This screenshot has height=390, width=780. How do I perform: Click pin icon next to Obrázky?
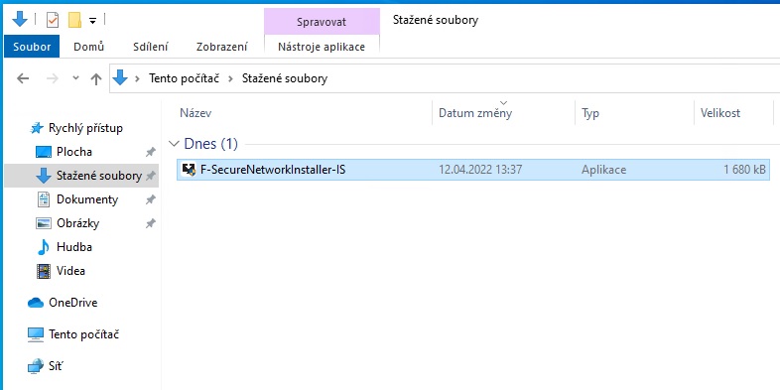tap(150, 223)
